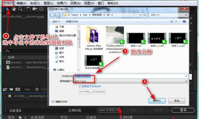Screen dimensions: 199x119
Task: Open project search options dropdown
Action: tap(7, 51)
